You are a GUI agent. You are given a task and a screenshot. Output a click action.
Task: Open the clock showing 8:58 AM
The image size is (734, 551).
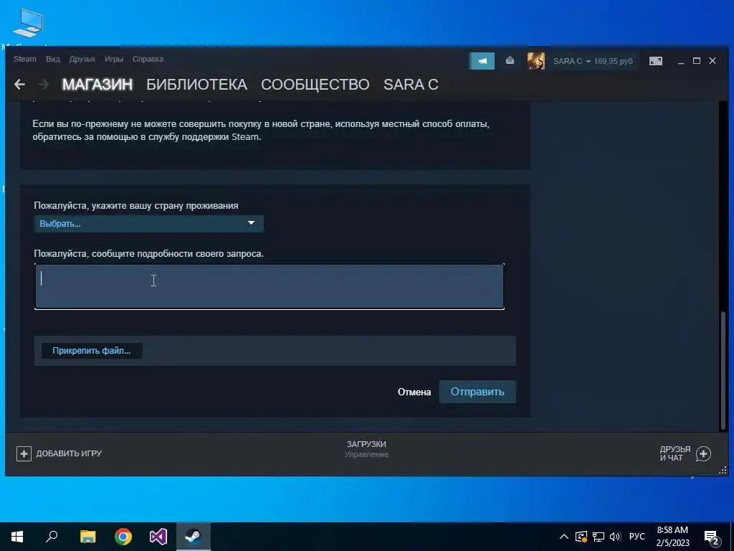672,537
